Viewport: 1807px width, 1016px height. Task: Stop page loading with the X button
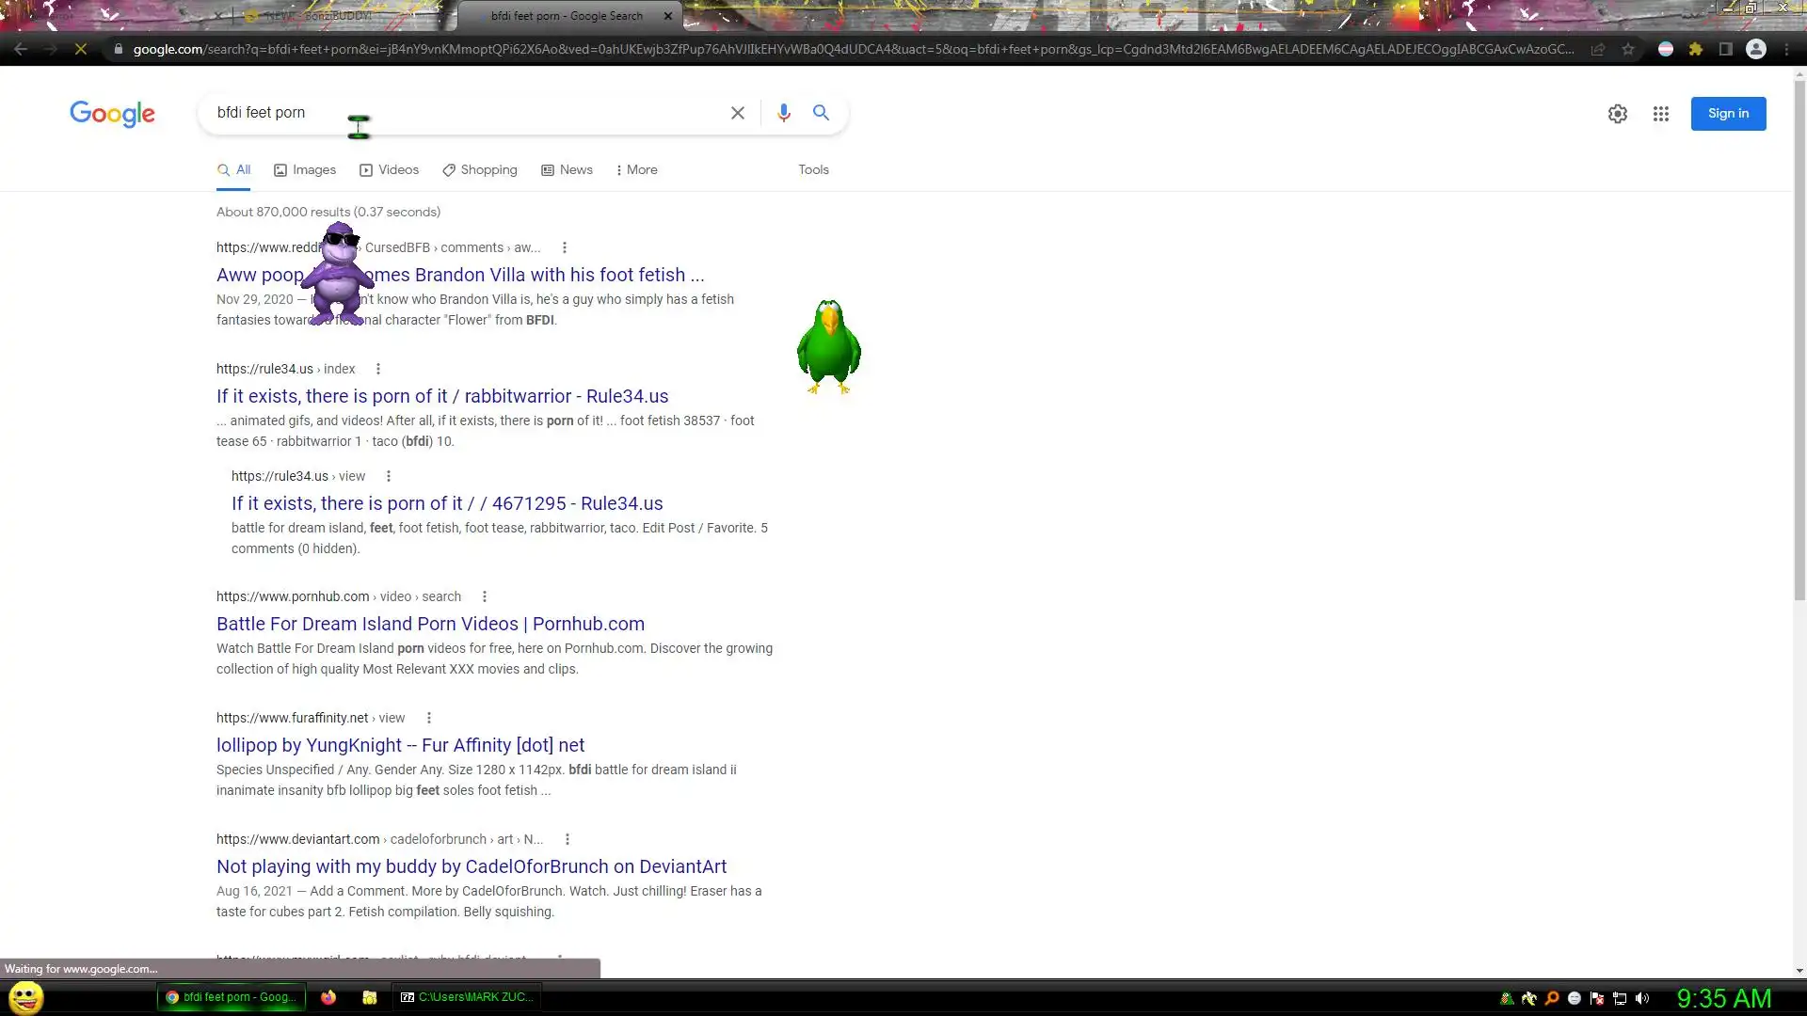pyautogui.click(x=81, y=49)
